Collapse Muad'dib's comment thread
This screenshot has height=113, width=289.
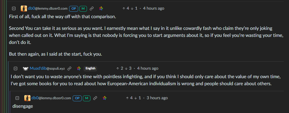[16, 69]
